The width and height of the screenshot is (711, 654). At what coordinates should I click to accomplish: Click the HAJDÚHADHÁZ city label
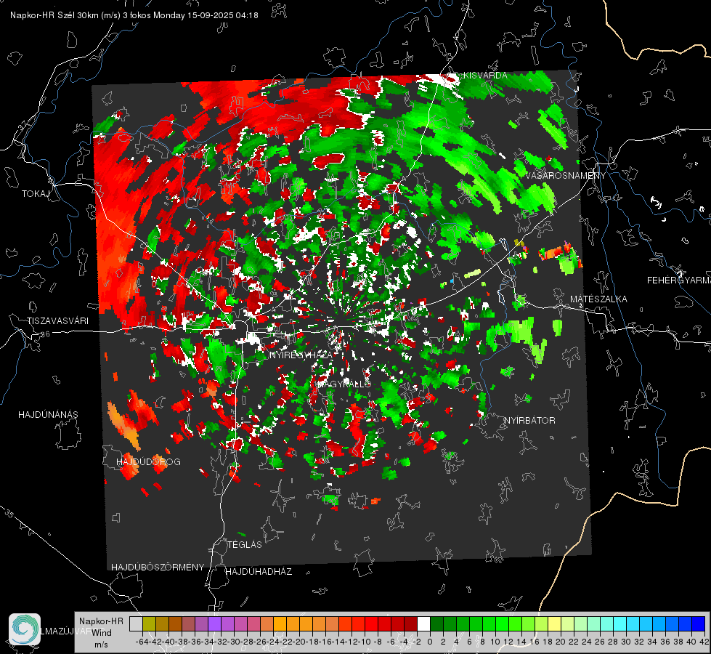pyautogui.click(x=259, y=572)
